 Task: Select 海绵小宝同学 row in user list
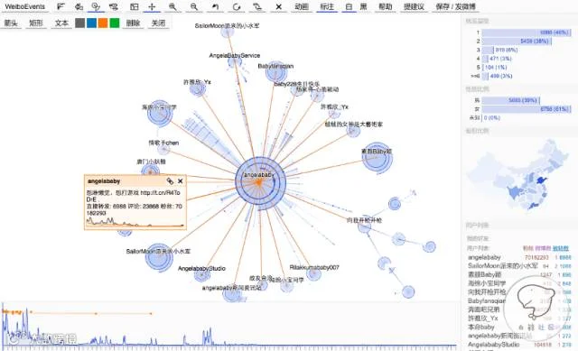coord(519,283)
